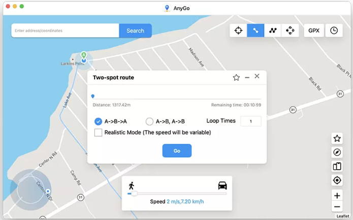
Task: Open the device management icon in sidebar
Action: click(337, 167)
